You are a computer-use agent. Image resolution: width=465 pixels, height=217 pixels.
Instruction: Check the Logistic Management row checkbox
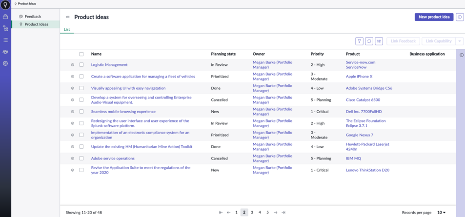coord(81,65)
